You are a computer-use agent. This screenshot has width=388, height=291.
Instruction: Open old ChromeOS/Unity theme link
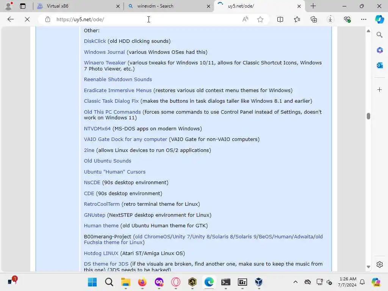point(203,239)
